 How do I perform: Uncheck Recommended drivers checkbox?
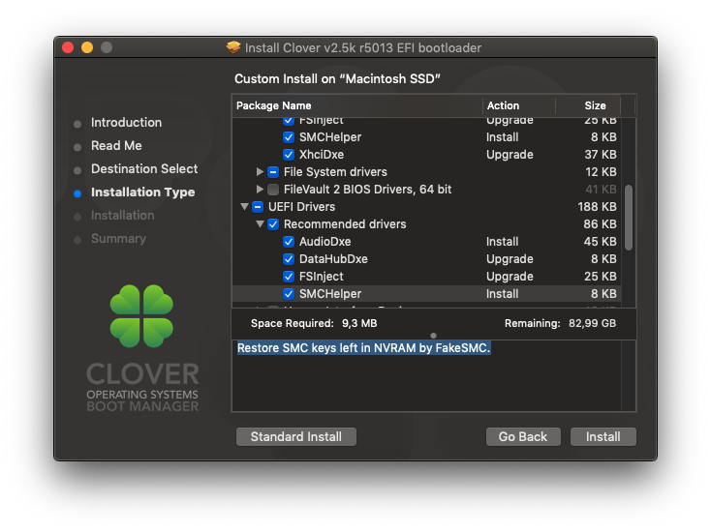pyautogui.click(x=273, y=224)
